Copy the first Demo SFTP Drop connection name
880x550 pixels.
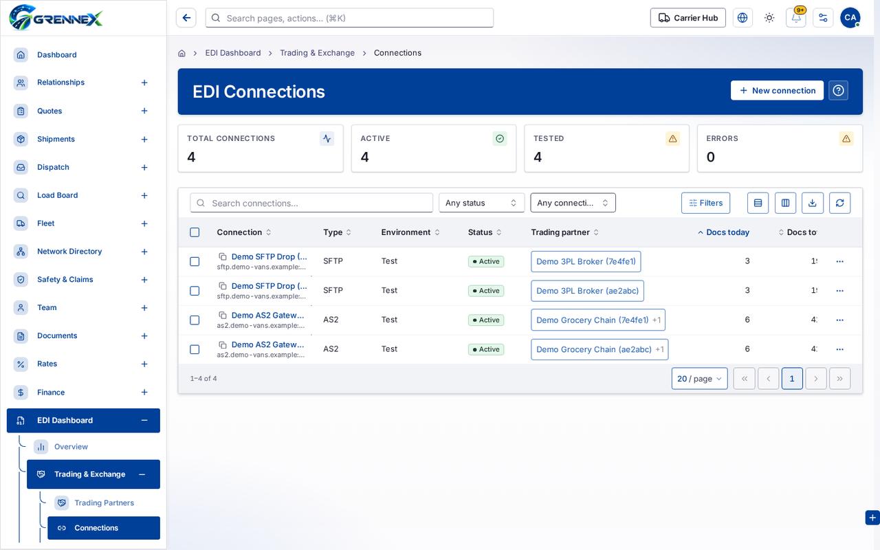223,256
